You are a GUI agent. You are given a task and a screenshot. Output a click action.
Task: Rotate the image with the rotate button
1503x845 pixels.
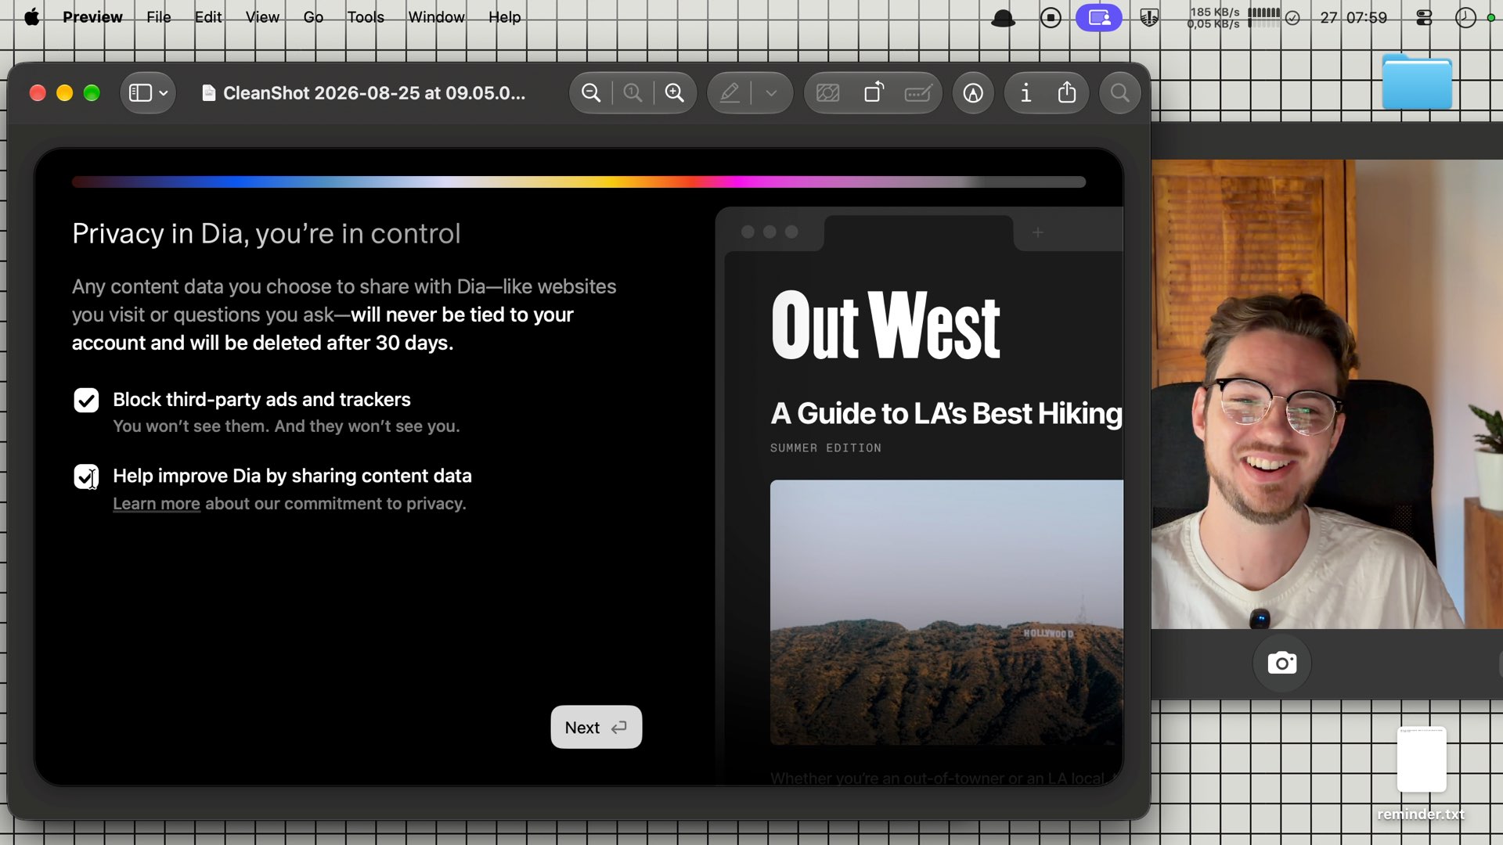pyautogui.click(x=874, y=93)
